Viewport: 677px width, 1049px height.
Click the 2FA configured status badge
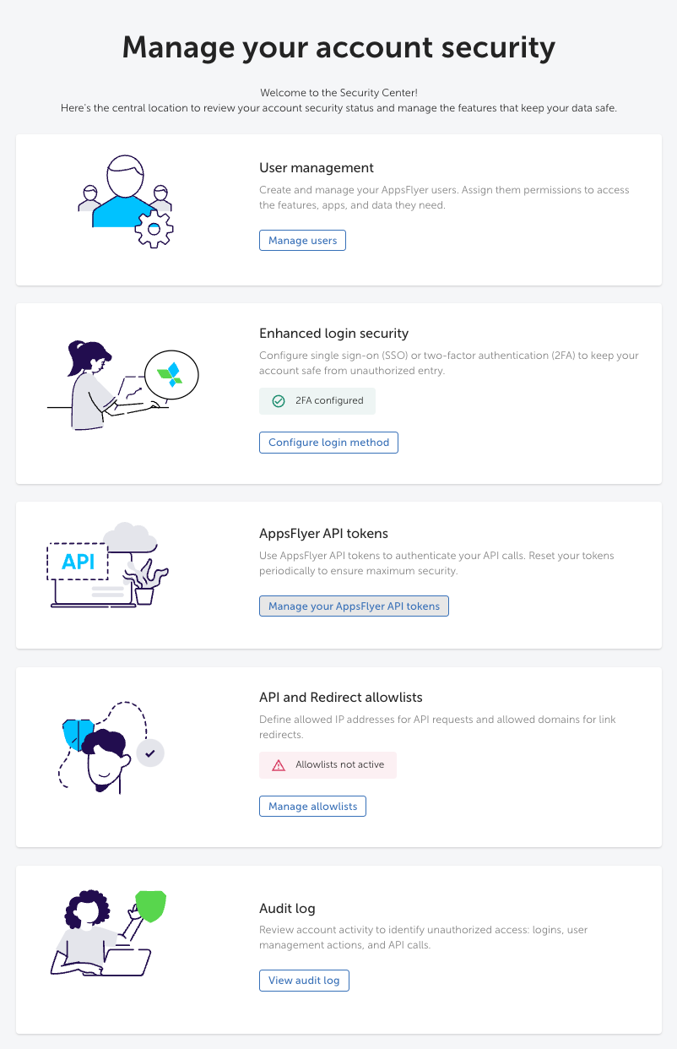pos(317,401)
